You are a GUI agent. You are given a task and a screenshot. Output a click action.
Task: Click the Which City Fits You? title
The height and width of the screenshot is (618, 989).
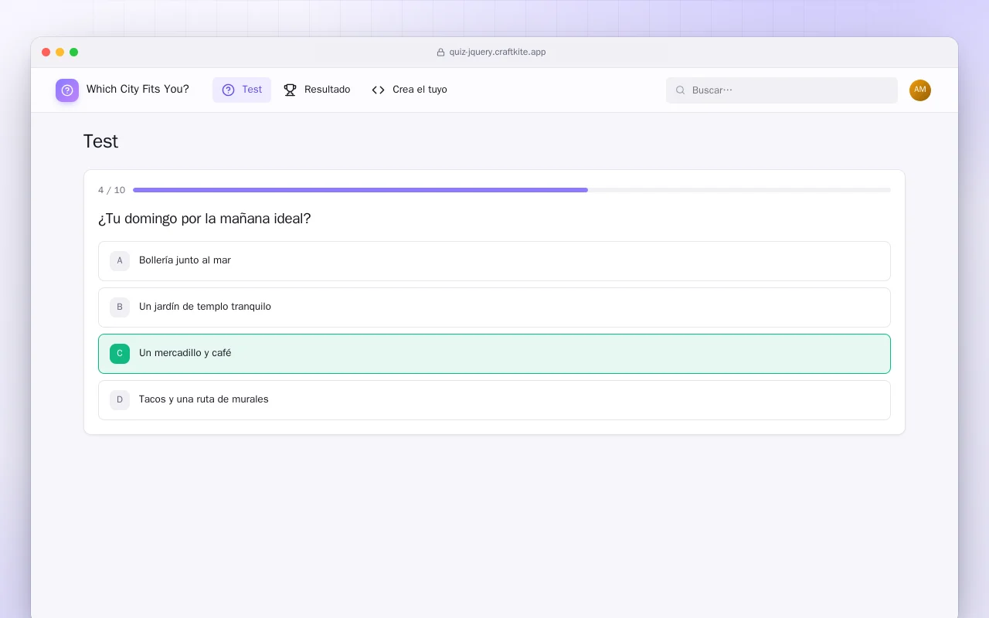point(138,90)
